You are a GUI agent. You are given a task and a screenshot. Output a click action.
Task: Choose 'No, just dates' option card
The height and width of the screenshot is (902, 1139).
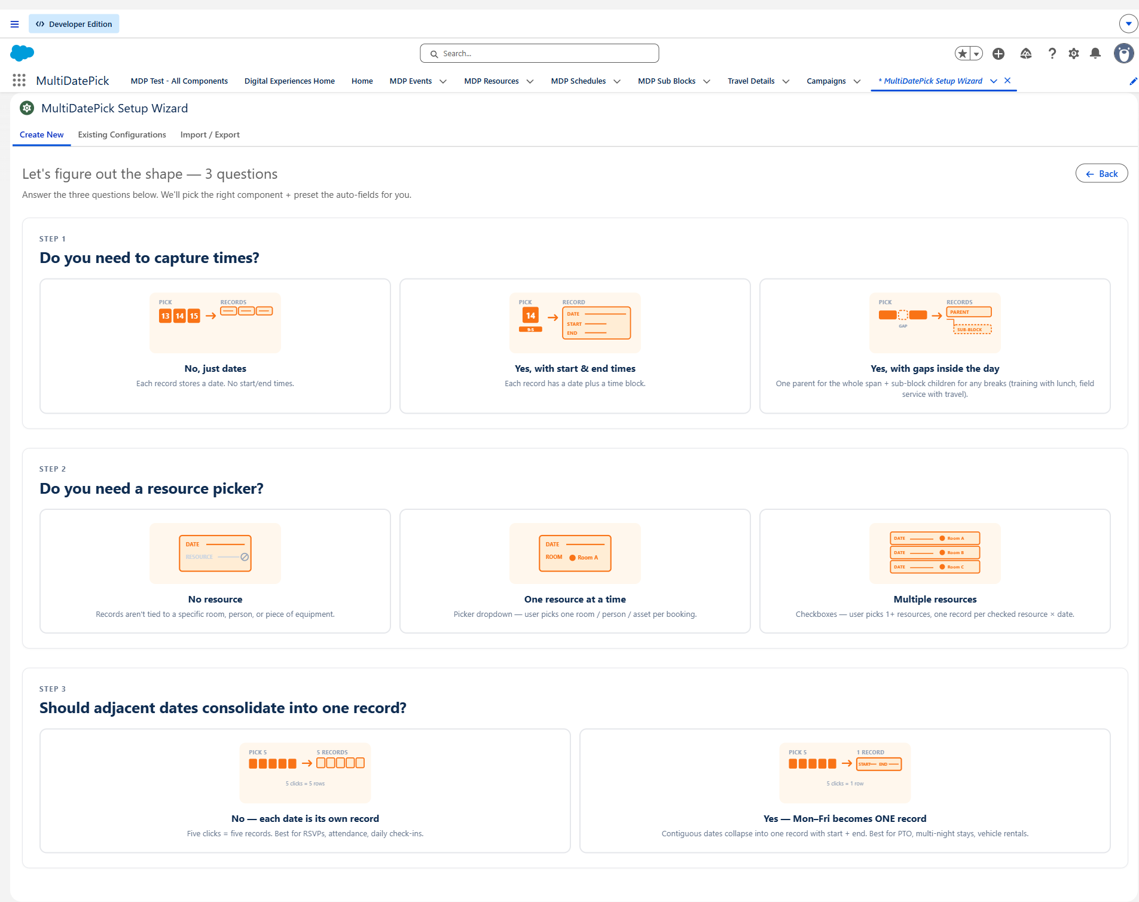pyautogui.click(x=215, y=346)
